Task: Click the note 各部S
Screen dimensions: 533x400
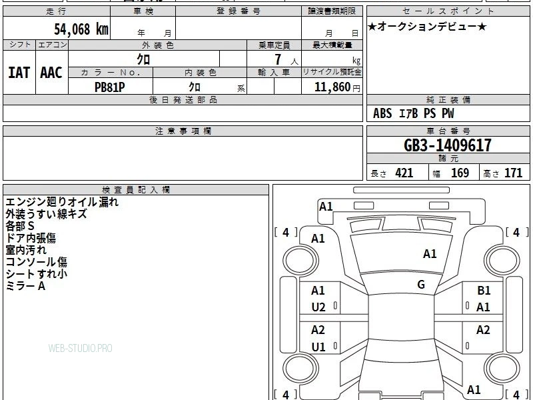Action: [20, 226]
